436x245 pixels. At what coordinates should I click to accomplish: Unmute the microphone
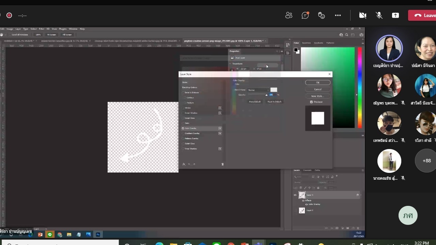pyautogui.click(x=379, y=15)
